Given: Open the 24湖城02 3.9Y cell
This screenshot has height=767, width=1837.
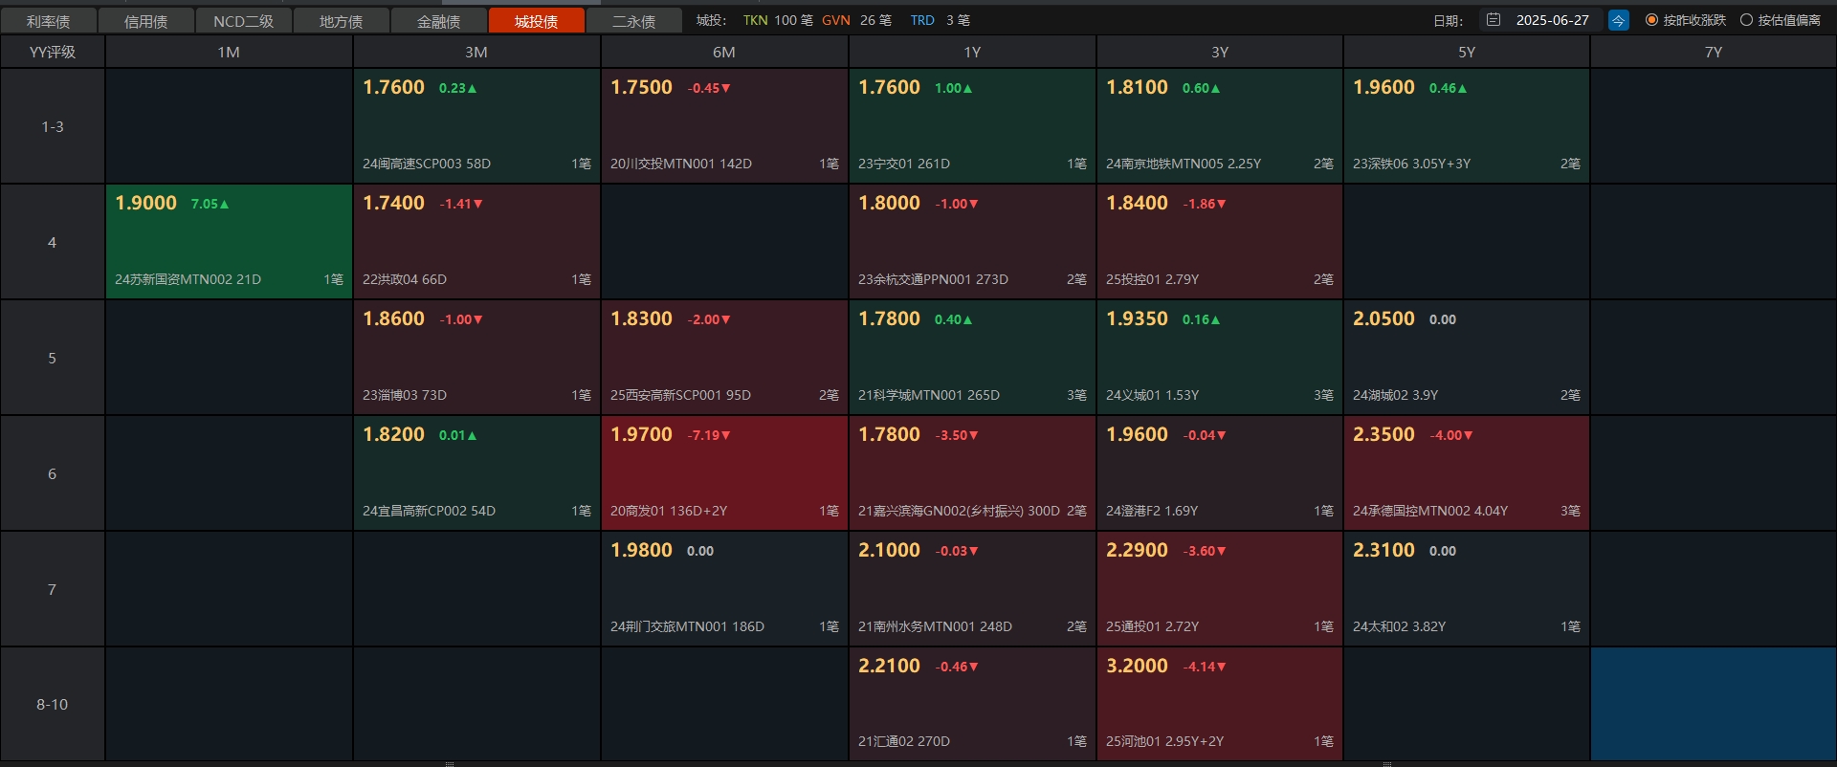Looking at the screenshot, I should (1467, 358).
